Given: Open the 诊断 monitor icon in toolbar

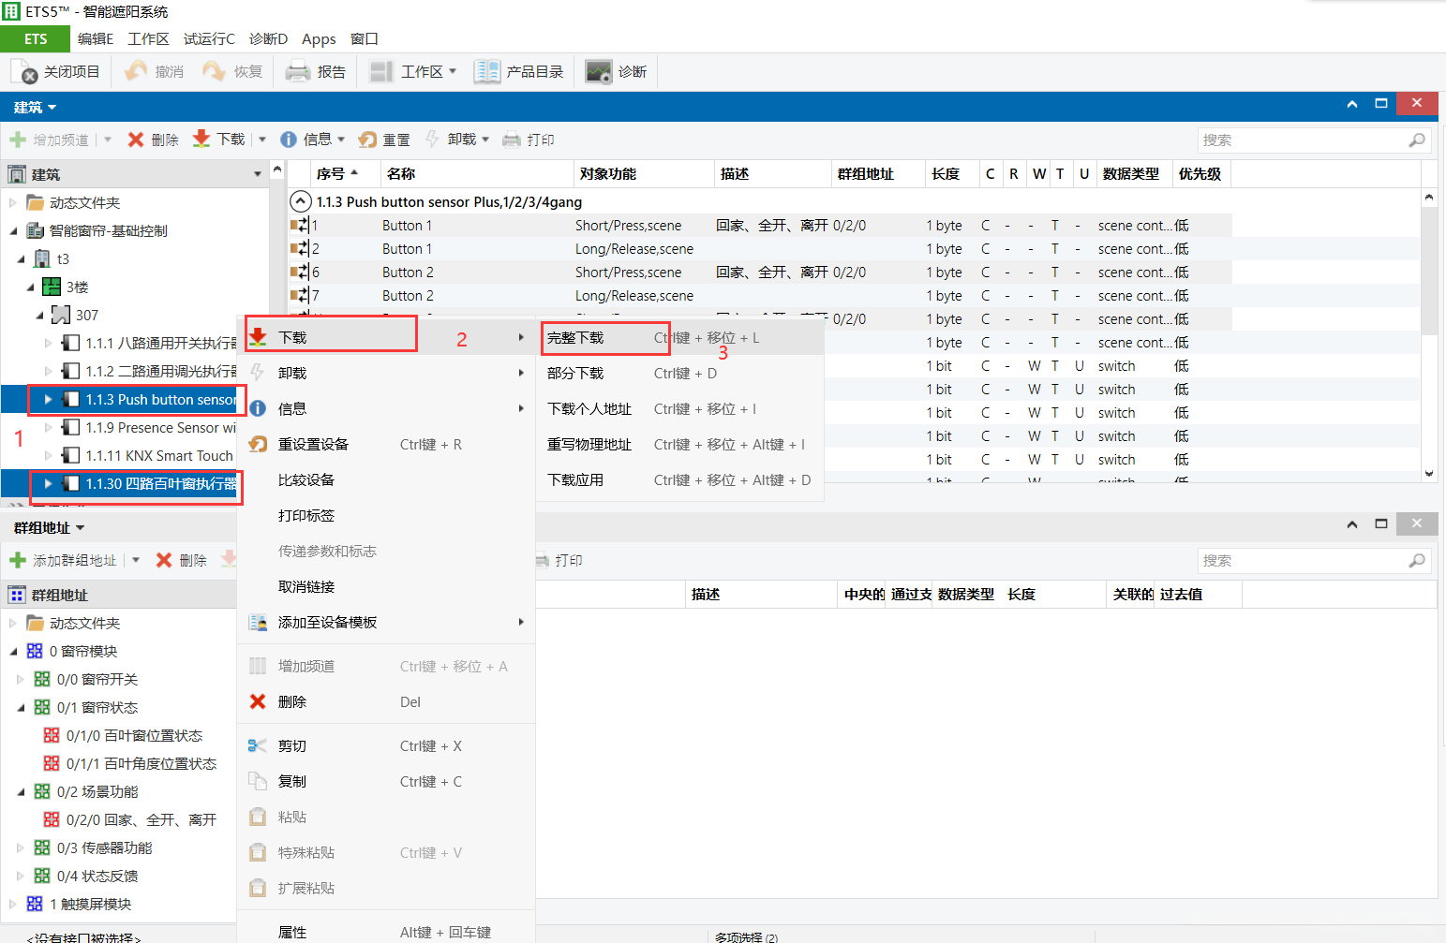Looking at the screenshot, I should pos(599,71).
